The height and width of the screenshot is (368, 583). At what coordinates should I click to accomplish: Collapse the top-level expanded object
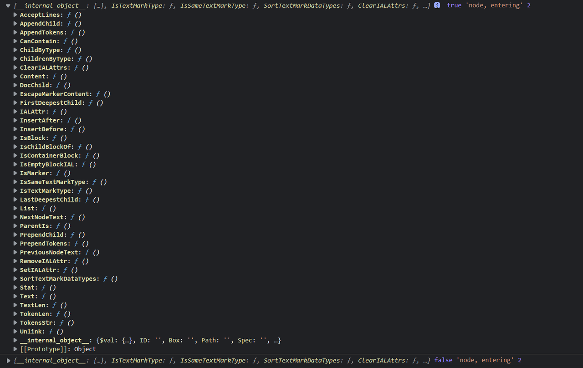[x=8, y=5]
